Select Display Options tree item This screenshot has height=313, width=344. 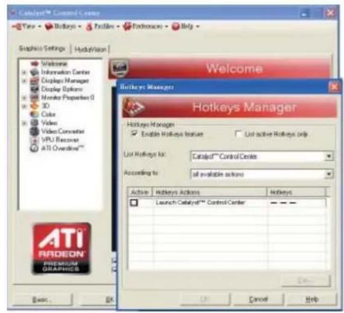point(62,89)
